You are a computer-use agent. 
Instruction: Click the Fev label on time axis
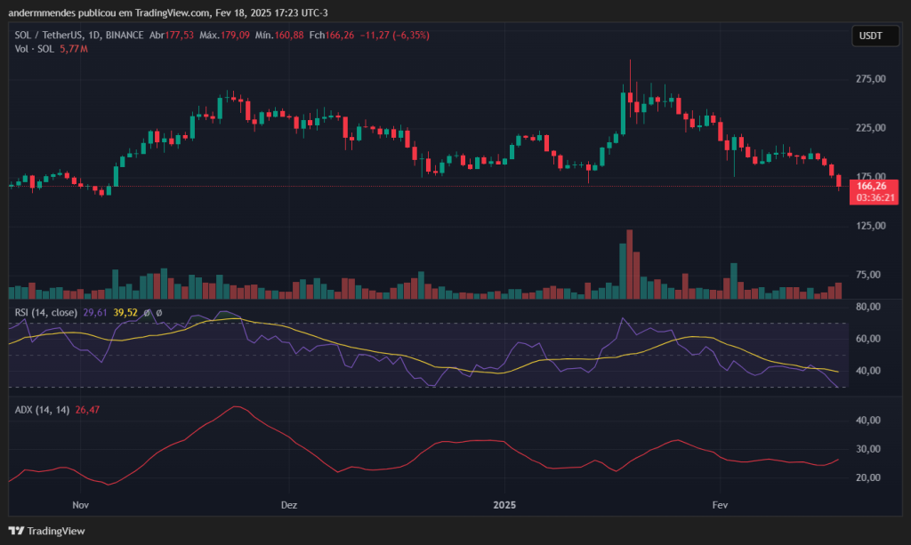click(x=720, y=505)
